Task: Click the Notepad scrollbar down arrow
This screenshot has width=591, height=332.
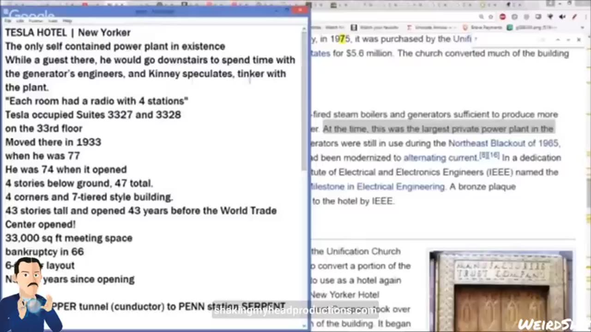Action: [x=304, y=325]
